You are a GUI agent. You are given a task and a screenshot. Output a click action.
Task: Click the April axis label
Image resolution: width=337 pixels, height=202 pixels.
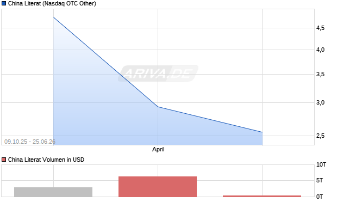tap(158, 149)
